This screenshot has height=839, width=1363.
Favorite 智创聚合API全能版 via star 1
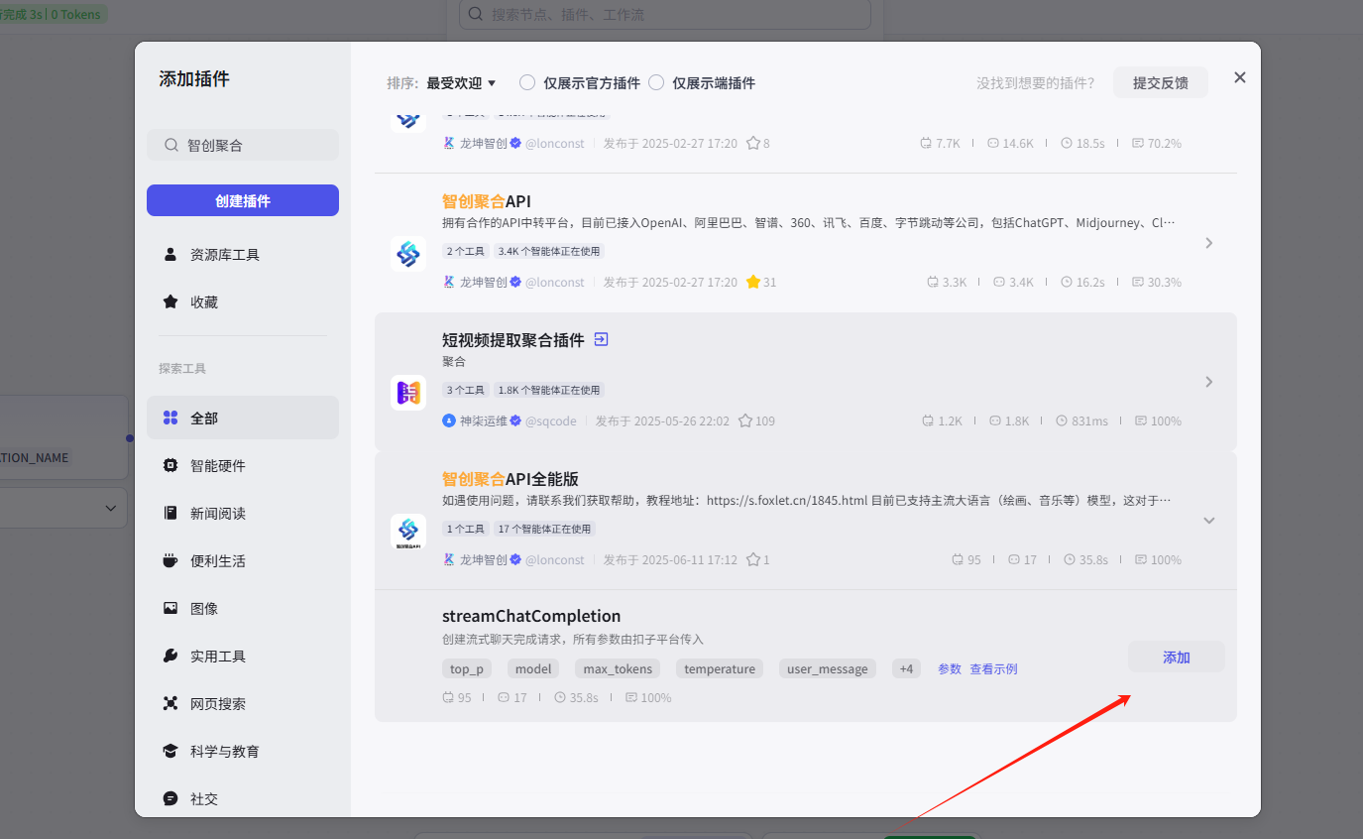point(753,559)
